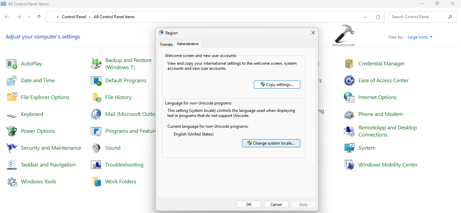Click the Change system locale button
This screenshot has height=213, width=461.
click(271, 143)
